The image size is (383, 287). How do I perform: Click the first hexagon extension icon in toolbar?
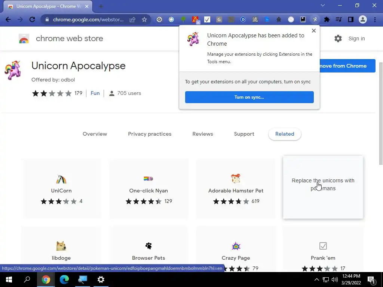pos(159,19)
